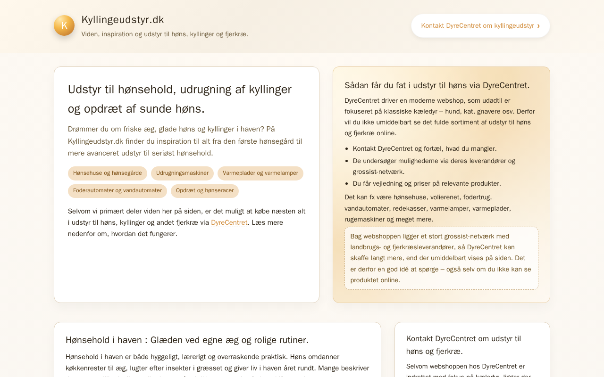Click paragraph Det kan fx være hønsehuse
604x377 pixels.
point(428,208)
